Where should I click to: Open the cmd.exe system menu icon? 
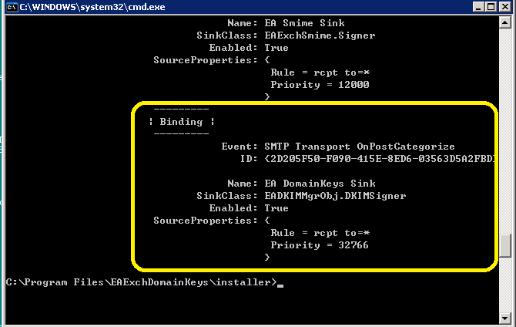12,7
